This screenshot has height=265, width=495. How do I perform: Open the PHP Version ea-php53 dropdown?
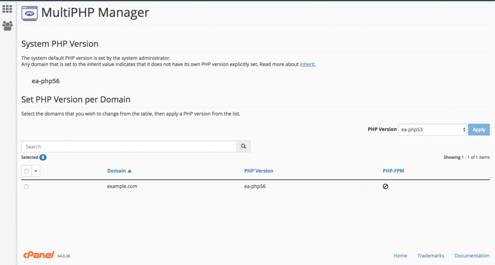(x=433, y=129)
